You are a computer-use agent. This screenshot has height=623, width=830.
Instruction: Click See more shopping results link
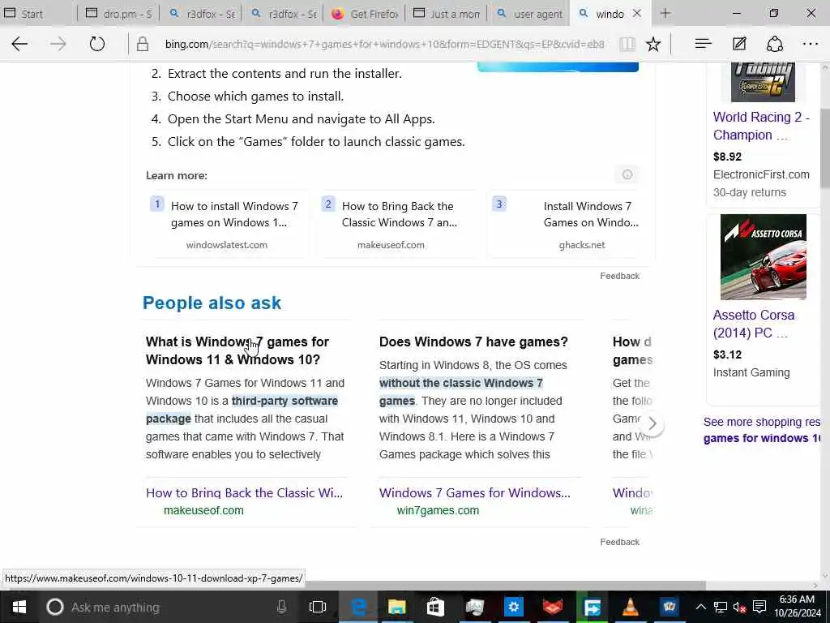point(762,430)
